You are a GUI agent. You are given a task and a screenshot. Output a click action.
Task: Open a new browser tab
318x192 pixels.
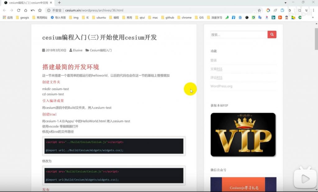point(59,2)
